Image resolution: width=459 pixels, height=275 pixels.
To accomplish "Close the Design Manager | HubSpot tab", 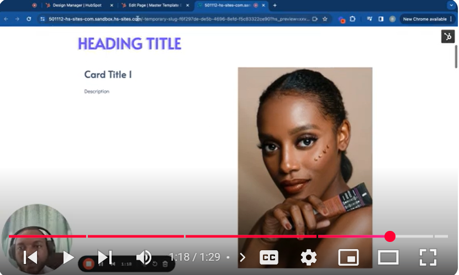I will point(112,6).
